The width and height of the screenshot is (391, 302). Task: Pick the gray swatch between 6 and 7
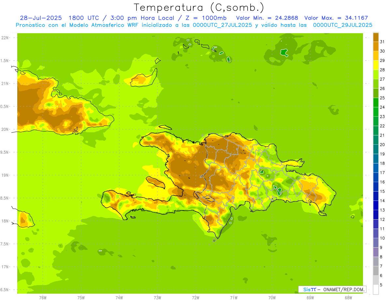[376, 271]
